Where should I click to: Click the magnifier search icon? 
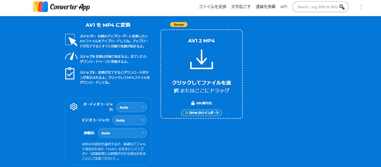(x=342, y=7)
